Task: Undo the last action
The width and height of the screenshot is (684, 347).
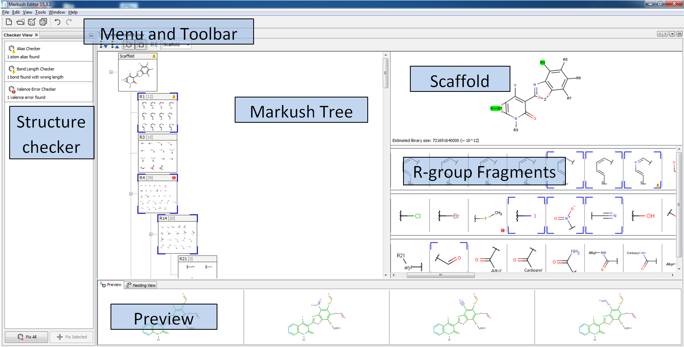Action: pyautogui.click(x=57, y=22)
